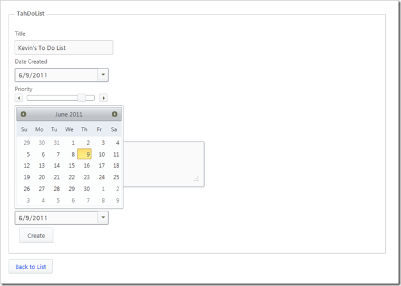Select highlighted day 9 in calendar

tap(84, 154)
